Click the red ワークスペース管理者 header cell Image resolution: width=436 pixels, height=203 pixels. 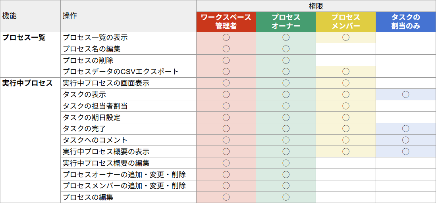(x=226, y=22)
